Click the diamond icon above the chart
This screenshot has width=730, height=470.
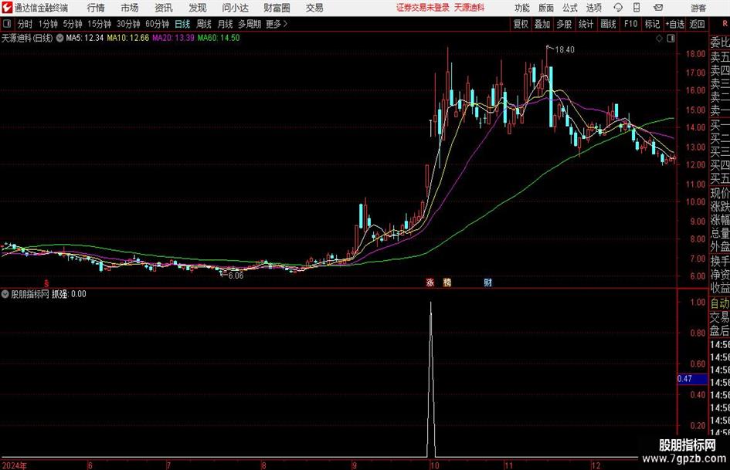pyautogui.click(x=659, y=39)
